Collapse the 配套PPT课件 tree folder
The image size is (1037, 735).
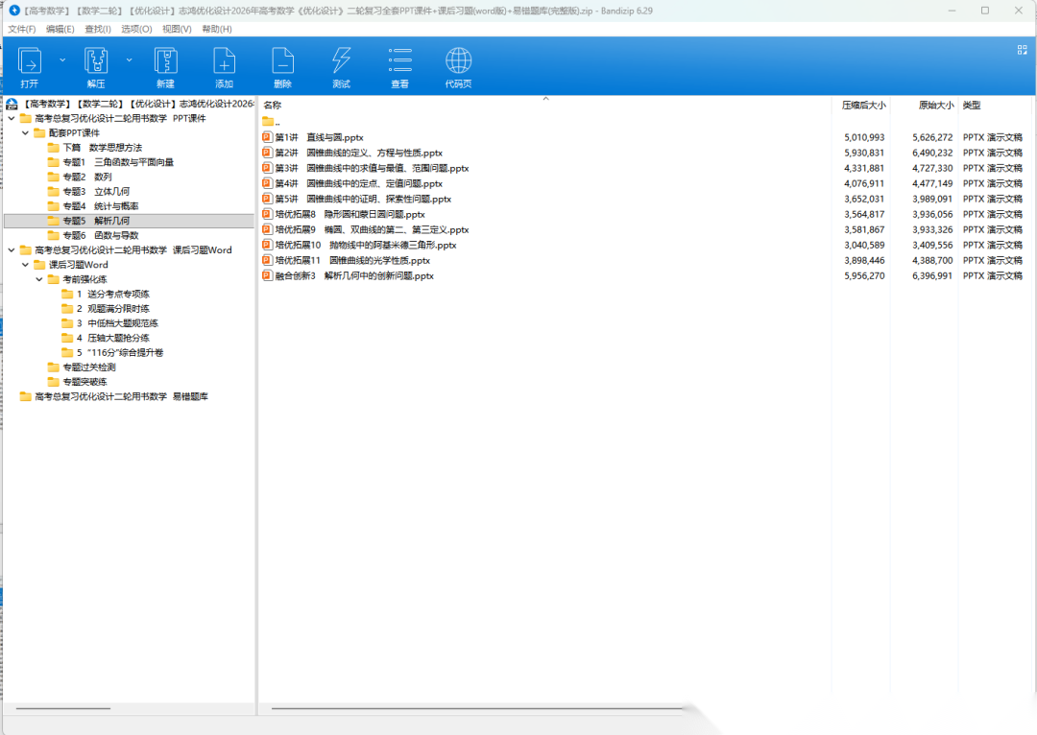pos(26,133)
